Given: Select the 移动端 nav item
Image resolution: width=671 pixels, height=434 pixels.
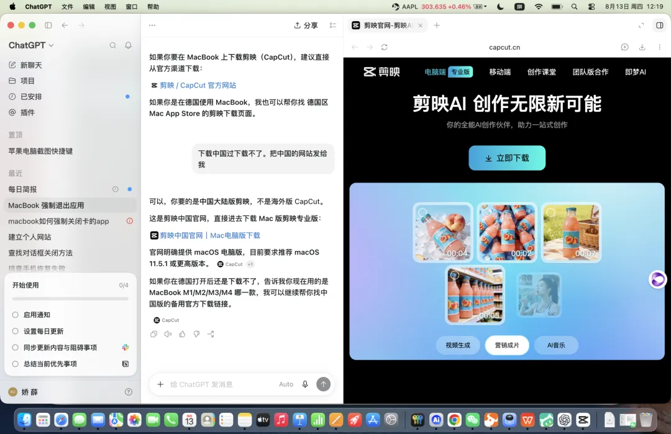Looking at the screenshot, I should pos(500,72).
